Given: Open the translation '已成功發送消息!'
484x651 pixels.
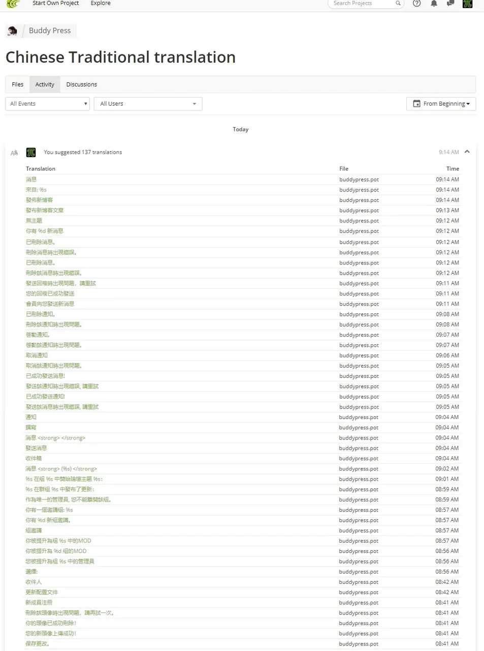Looking at the screenshot, I should [46, 376].
